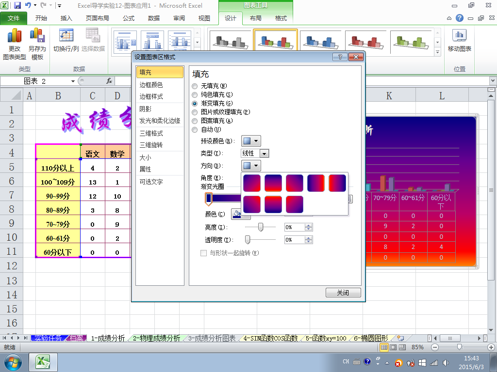Open 发光和柔化边缘 category in dialog
The height and width of the screenshot is (372, 497).
pos(160,121)
